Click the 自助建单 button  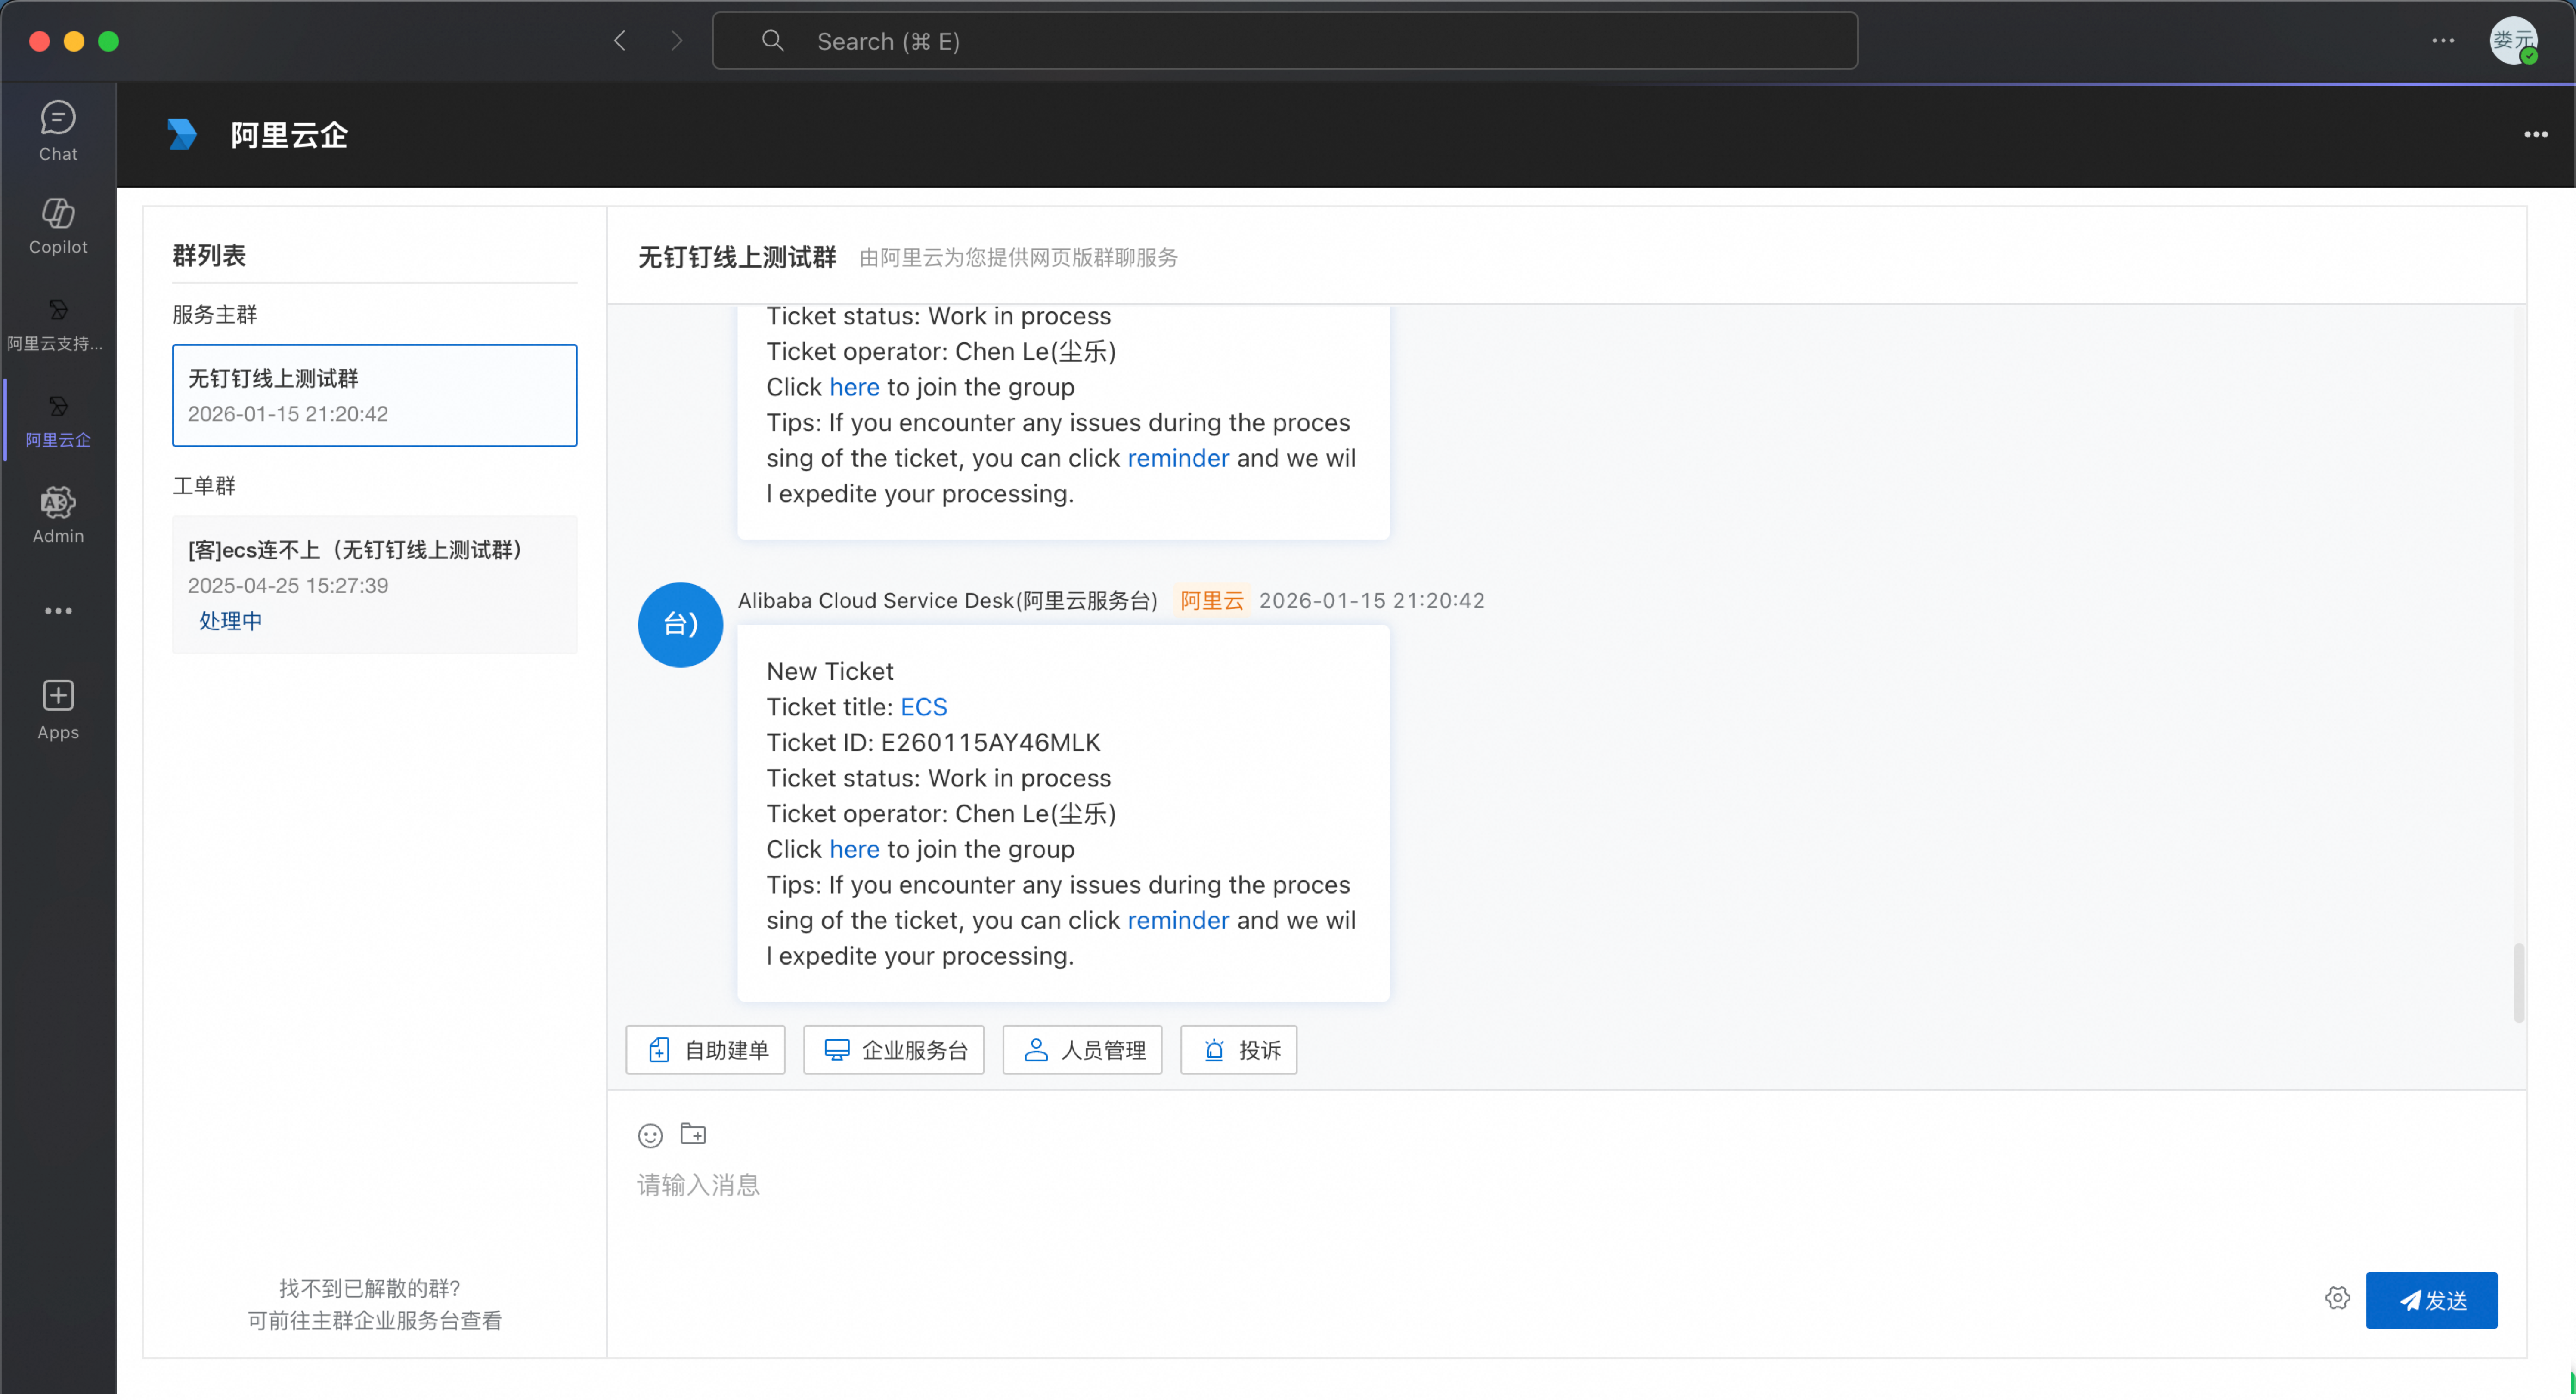coord(706,1049)
